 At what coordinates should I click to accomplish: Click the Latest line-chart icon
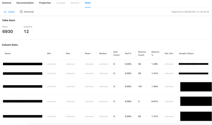point(6,12)
